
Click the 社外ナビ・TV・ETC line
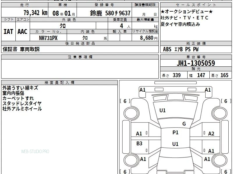184,18
